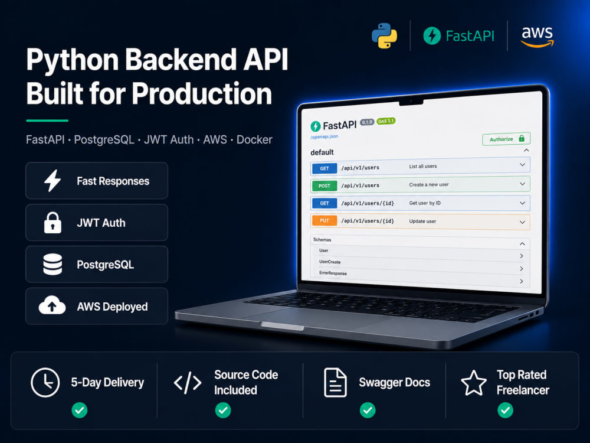Screen dimensions: 590x443
Task: Click the AWS Deployed card
Action: (x=97, y=306)
